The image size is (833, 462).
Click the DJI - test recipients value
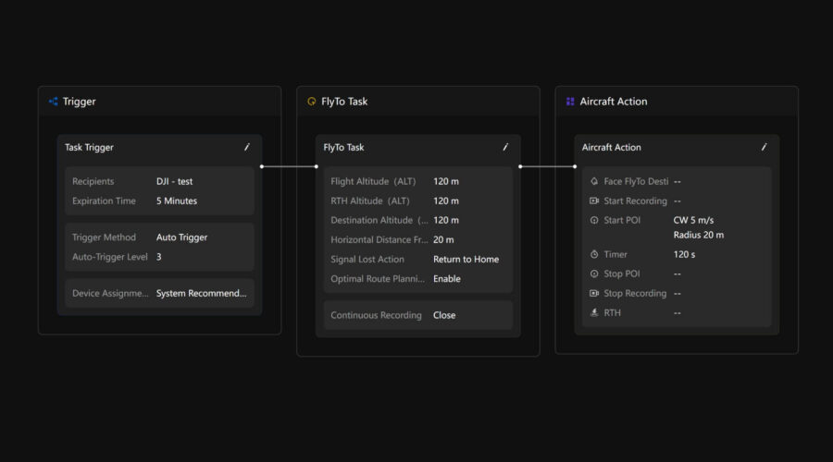pos(174,182)
